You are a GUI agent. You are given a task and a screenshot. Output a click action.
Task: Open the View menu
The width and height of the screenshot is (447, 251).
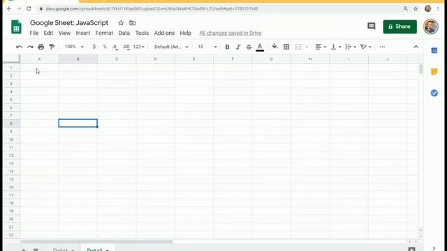(x=64, y=33)
